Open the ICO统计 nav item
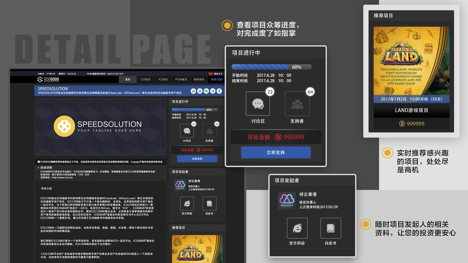 tap(163, 79)
